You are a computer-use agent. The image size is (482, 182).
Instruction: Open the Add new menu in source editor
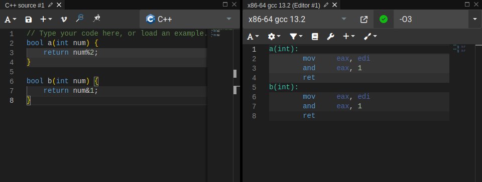click(46, 20)
